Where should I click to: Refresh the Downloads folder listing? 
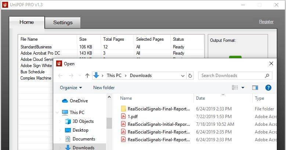(x=190, y=76)
